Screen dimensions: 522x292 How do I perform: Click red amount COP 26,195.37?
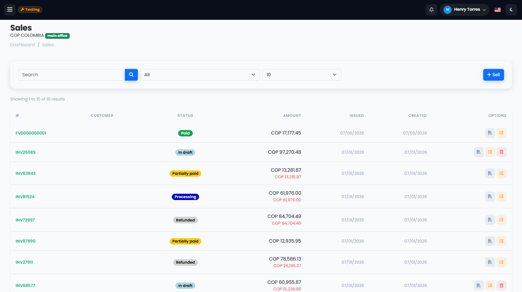point(287,266)
